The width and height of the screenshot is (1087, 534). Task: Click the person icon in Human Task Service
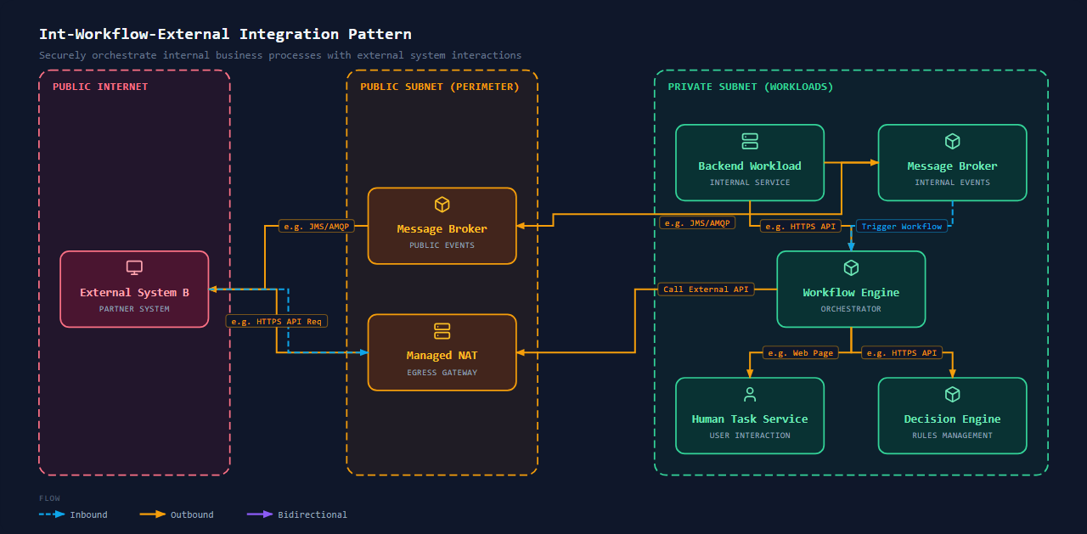point(750,394)
